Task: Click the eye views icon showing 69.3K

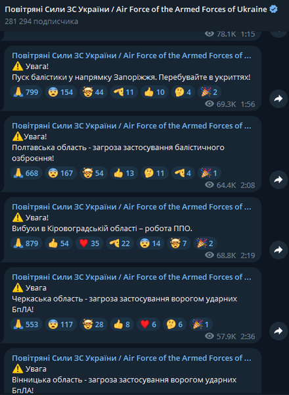Action: point(209,104)
